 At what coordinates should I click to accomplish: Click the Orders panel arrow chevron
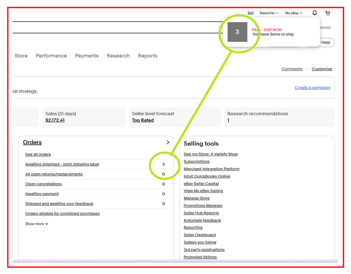(168, 142)
